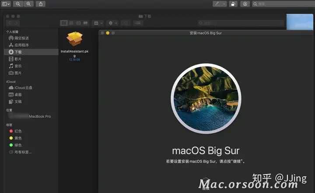315x193 pixels.
Task: Select the 黄色 yellow tag
Action: pyautogui.click(x=15, y=138)
